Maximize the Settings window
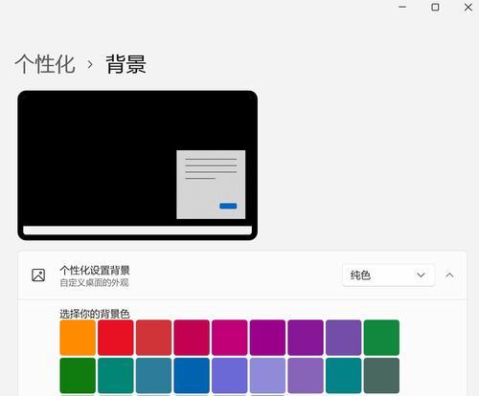 point(435,7)
